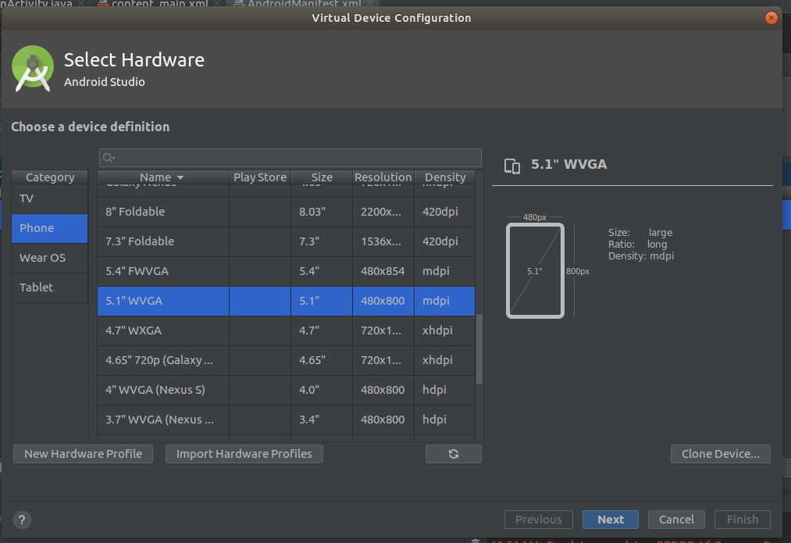Viewport: 791px width, 543px height.
Task: Proceed with the Next button
Action: pos(611,520)
